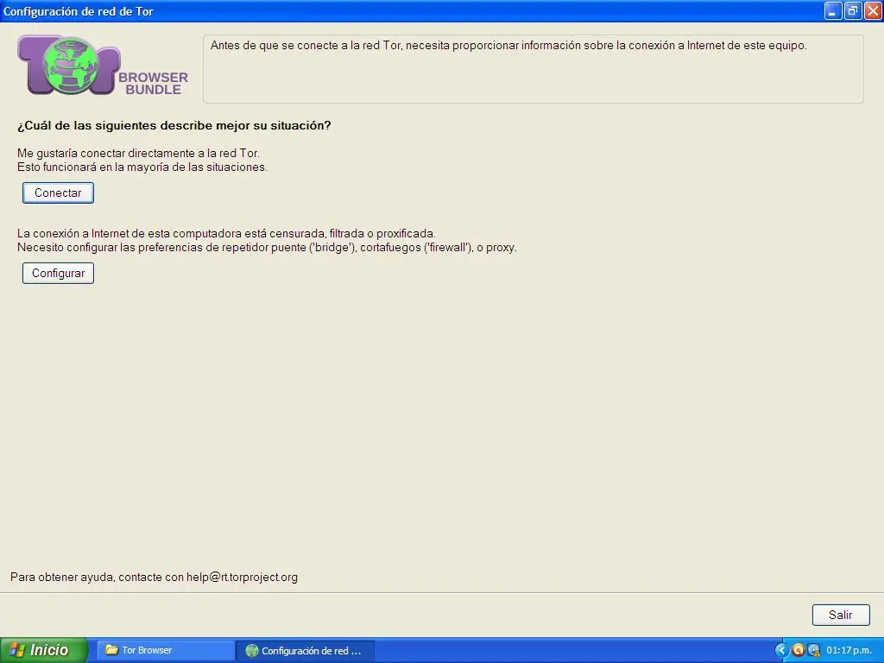Image resolution: width=884 pixels, height=663 pixels.
Task: Close the Configuración de red de Tor window
Action: pyautogui.click(x=873, y=10)
